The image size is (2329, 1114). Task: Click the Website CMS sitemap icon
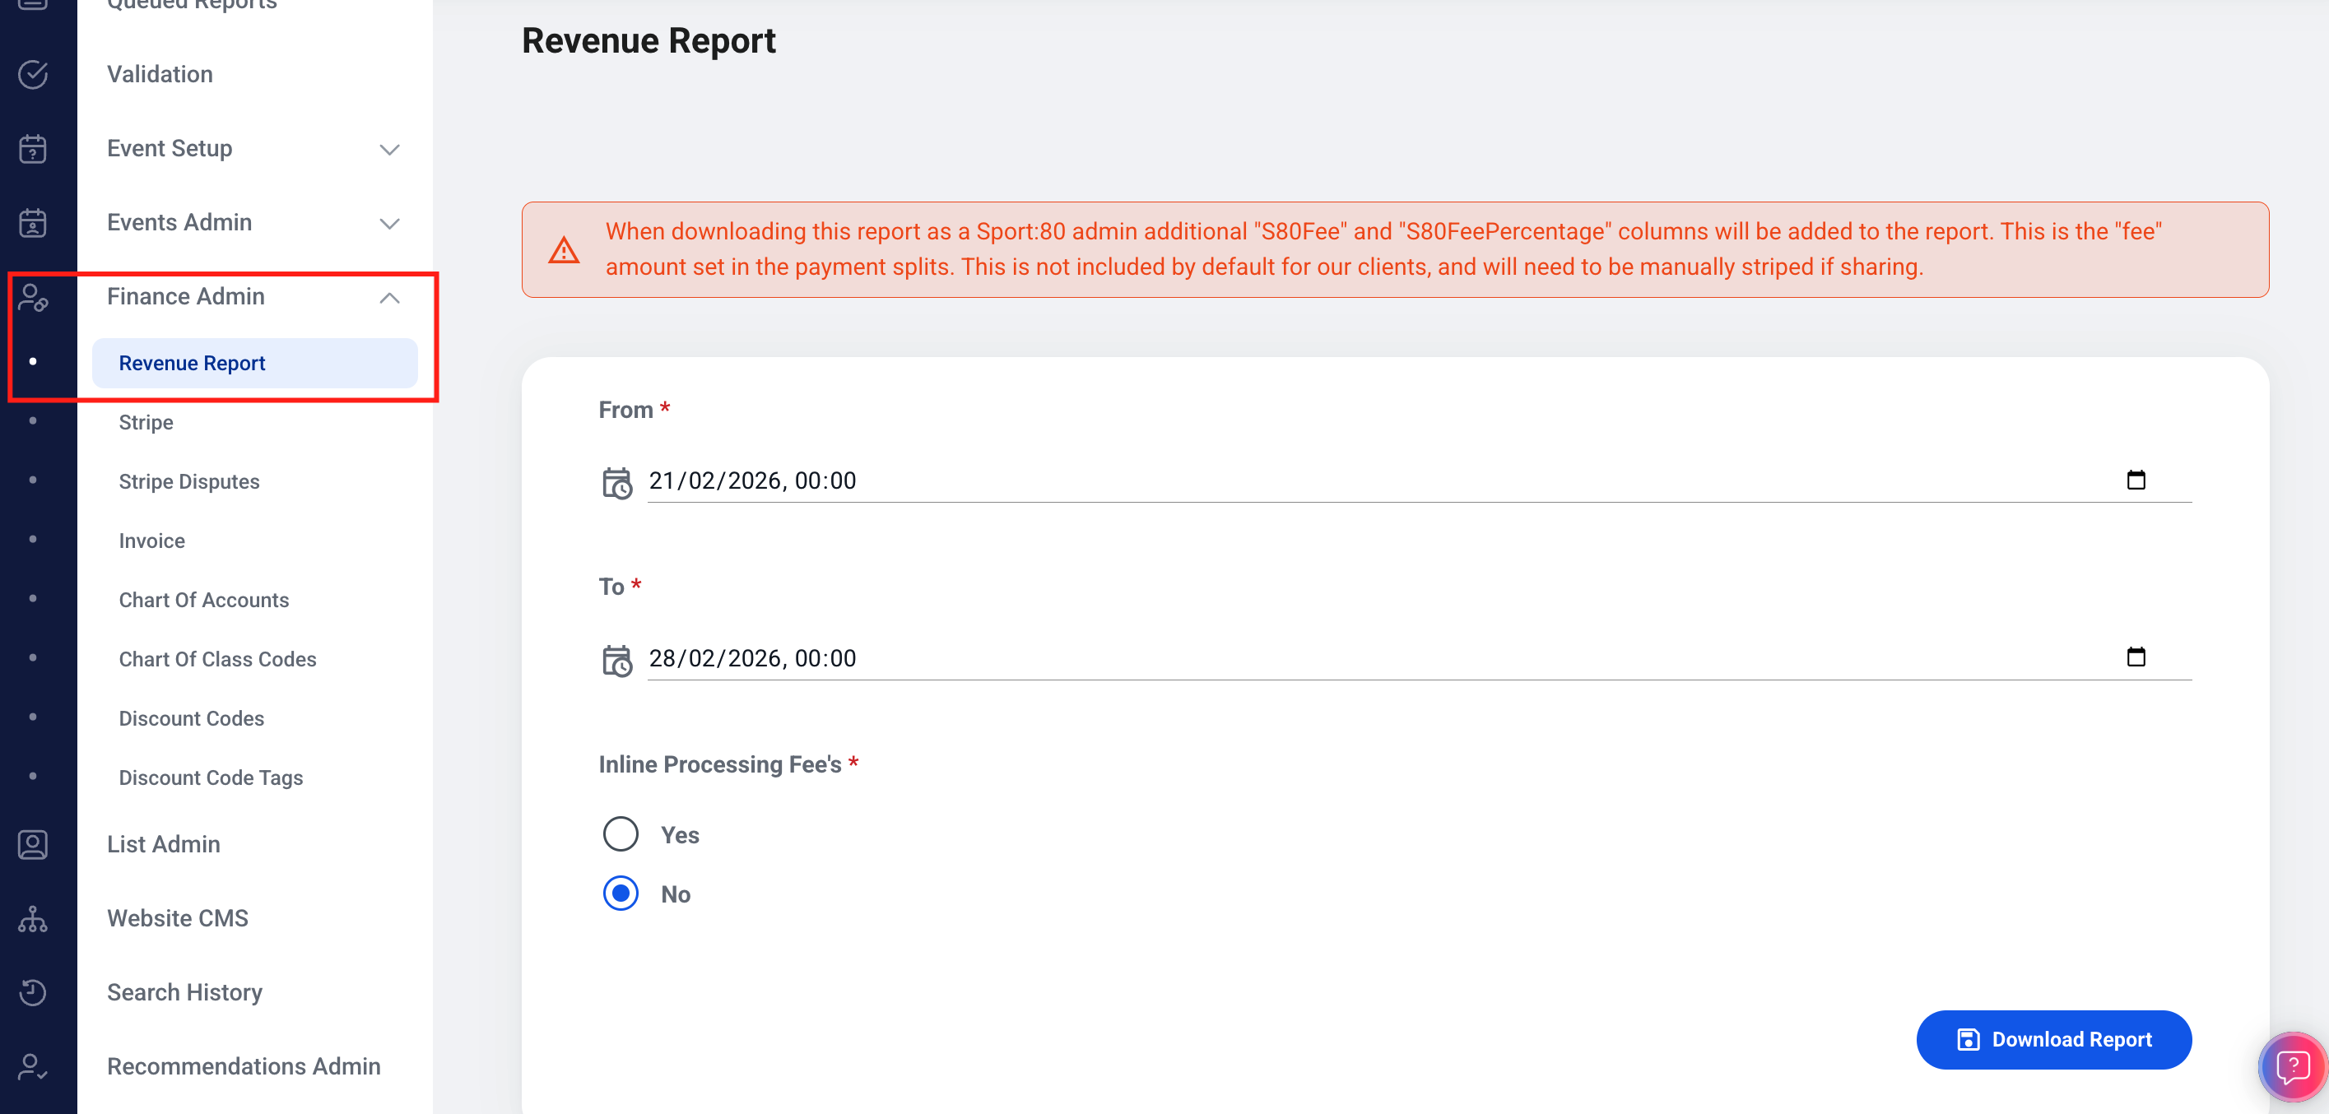point(33,919)
